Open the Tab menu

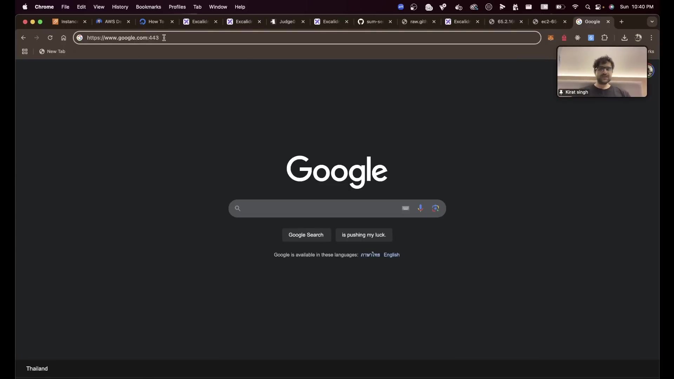coord(198,7)
